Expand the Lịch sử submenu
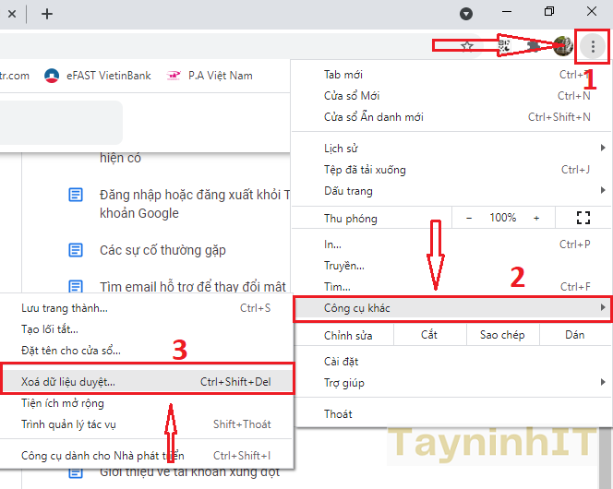613x489 pixels. pos(452,149)
